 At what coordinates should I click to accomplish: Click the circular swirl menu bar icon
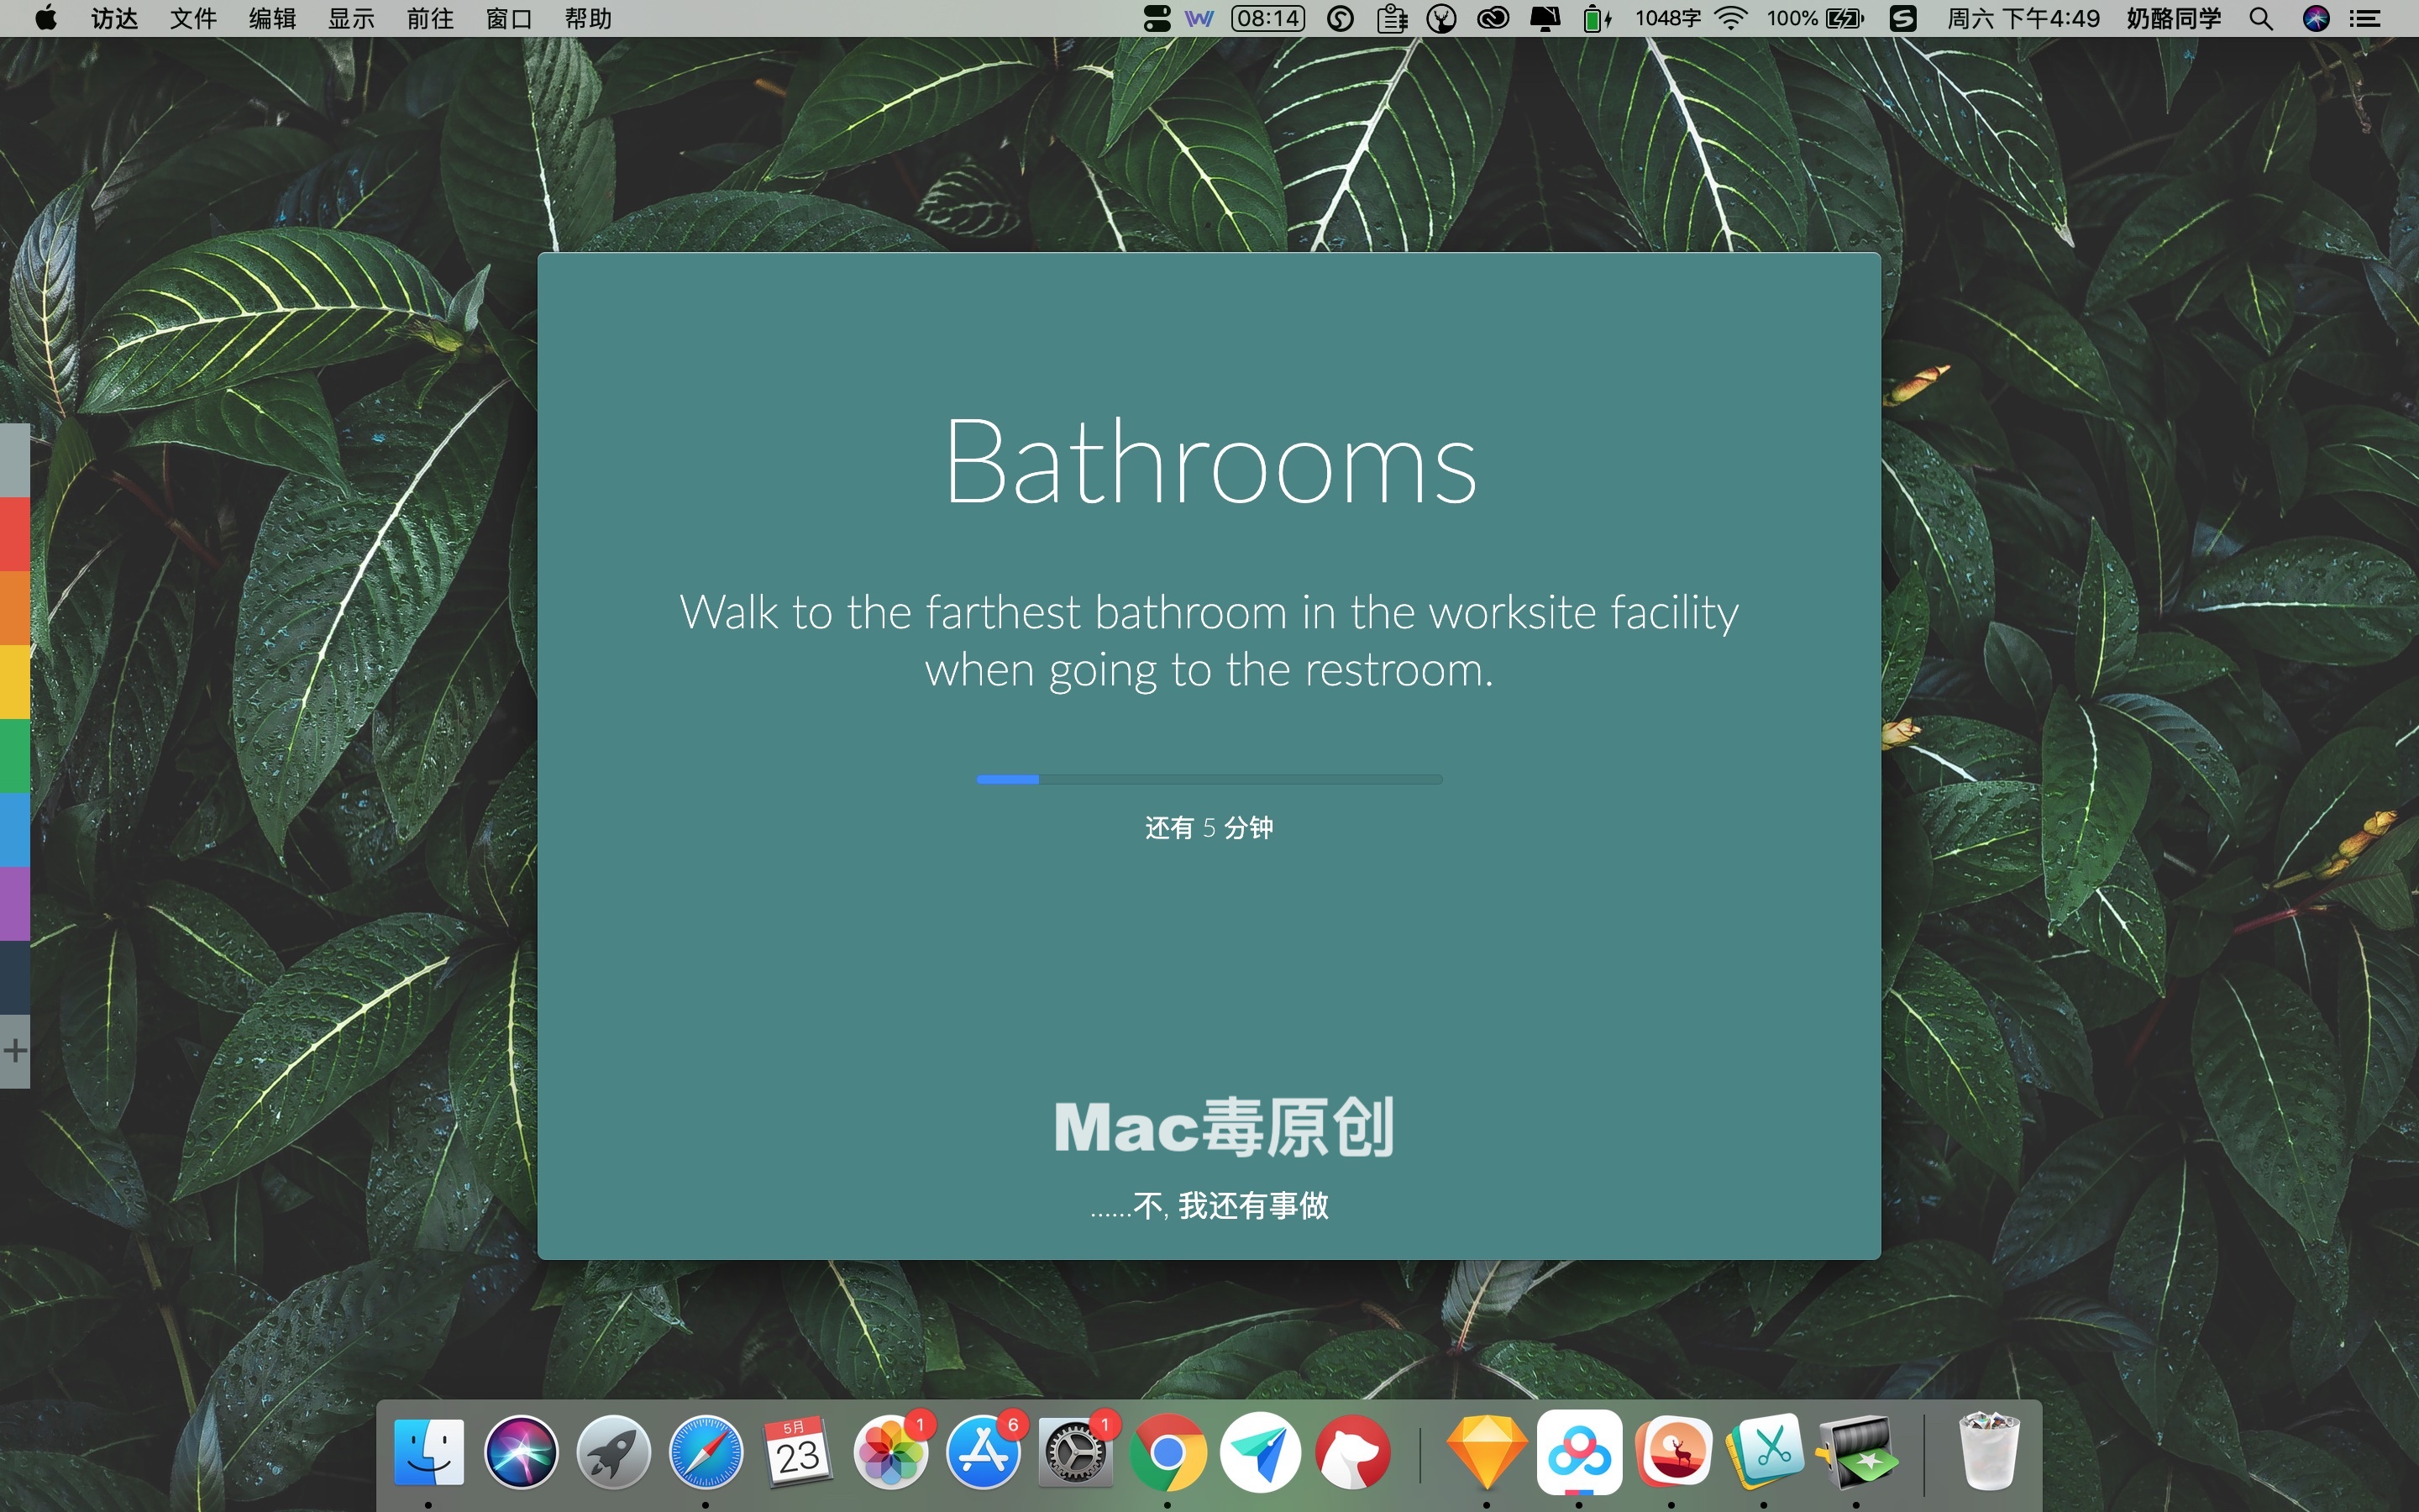point(1341,18)
